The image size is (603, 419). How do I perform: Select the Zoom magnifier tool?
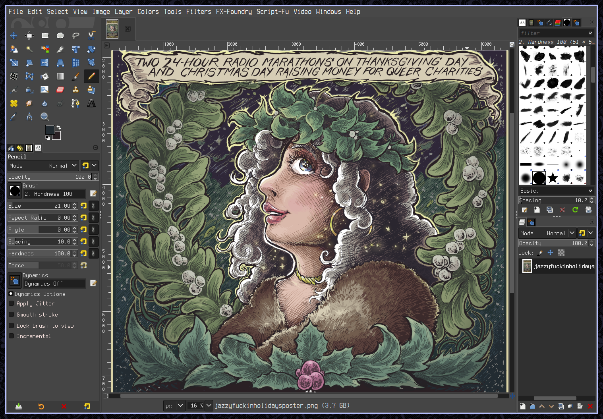[x=44, y=117]
